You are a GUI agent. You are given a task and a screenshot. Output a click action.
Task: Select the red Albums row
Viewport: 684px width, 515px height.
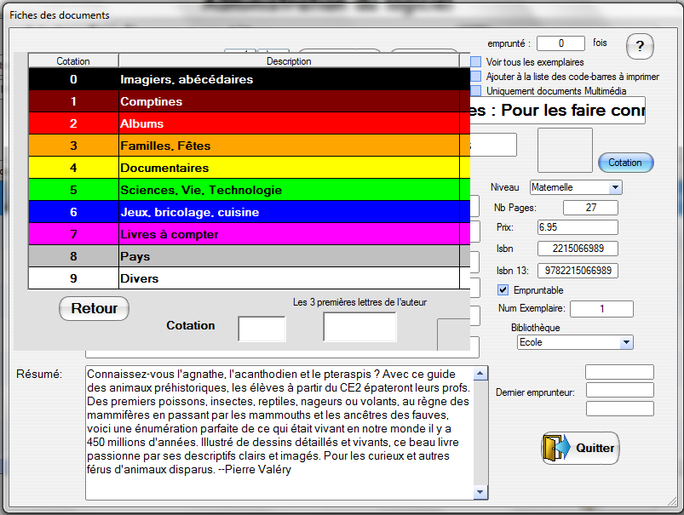click(x=247, y=123)
